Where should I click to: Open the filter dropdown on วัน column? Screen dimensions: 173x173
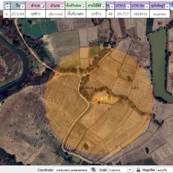(x=22, y=7)
